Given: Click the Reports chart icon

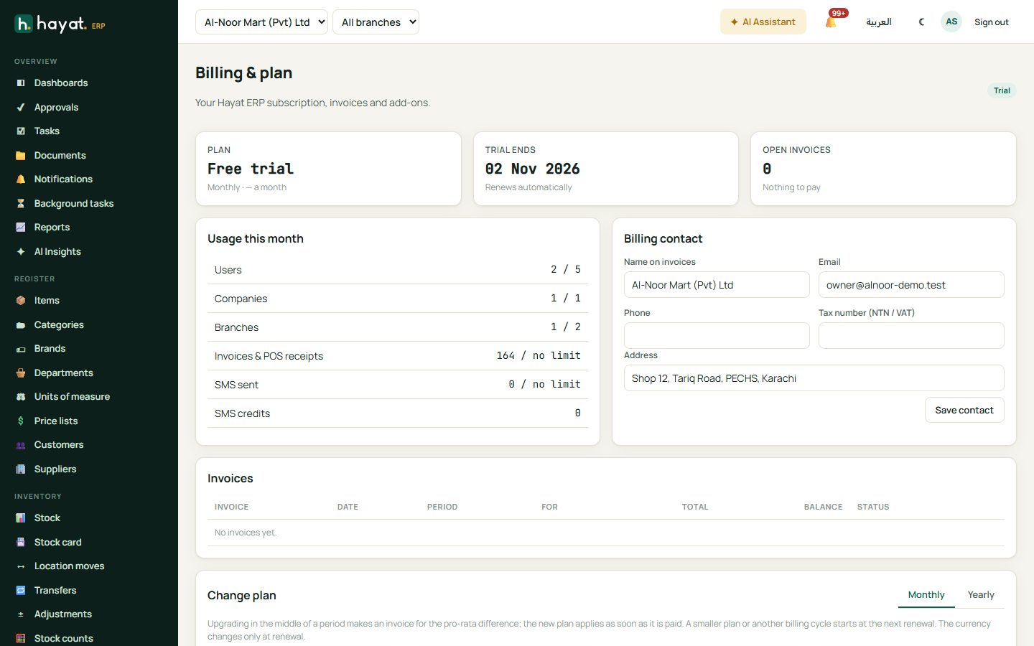Looking at the screenshot, I should 21,228.
